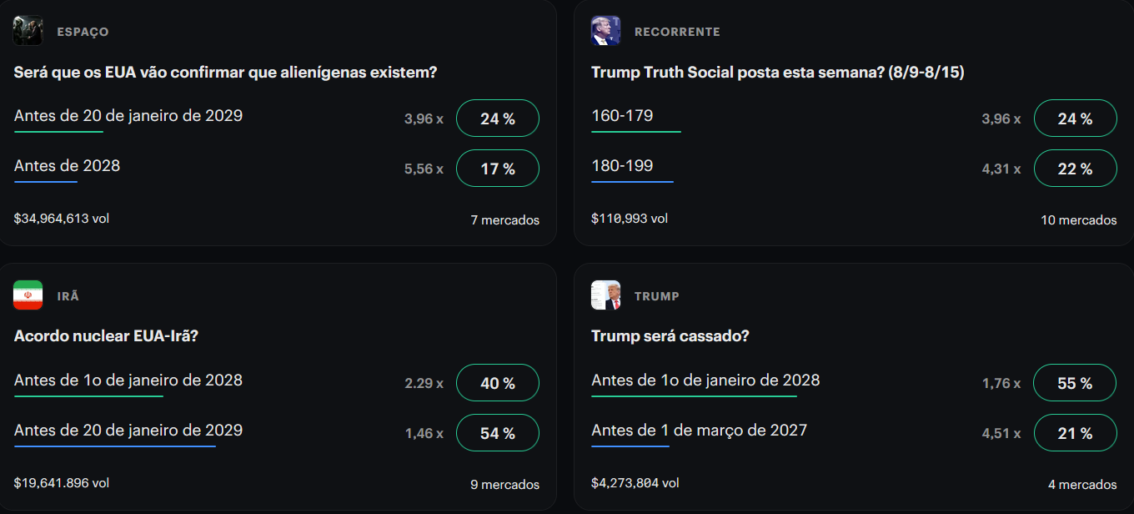Open the 'Trump será cassado?' market
1134x514 pixels.
[670, 336]
